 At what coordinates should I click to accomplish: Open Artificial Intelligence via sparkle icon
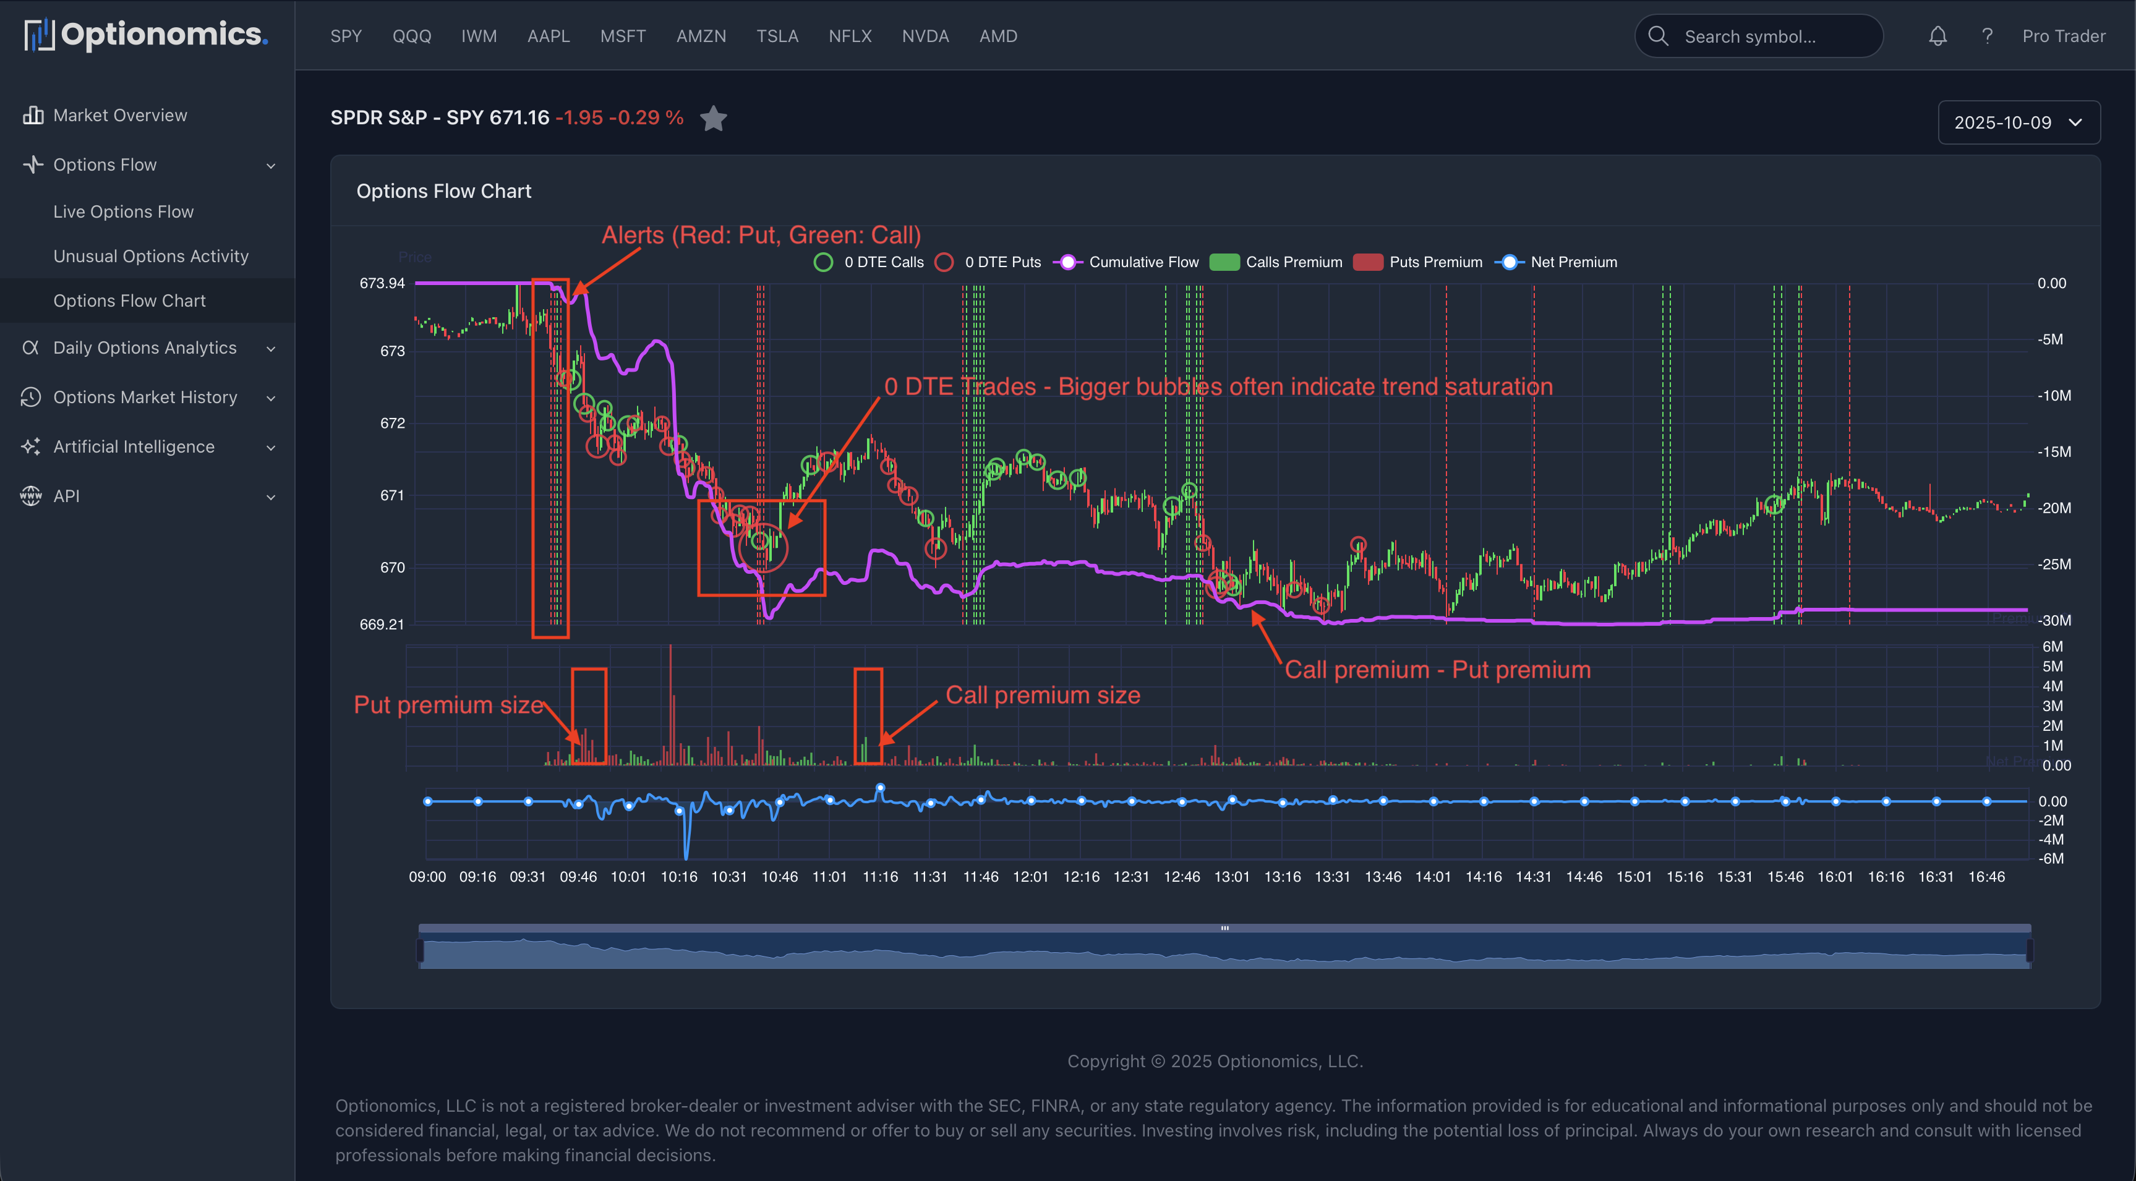[x=30, y=446]
